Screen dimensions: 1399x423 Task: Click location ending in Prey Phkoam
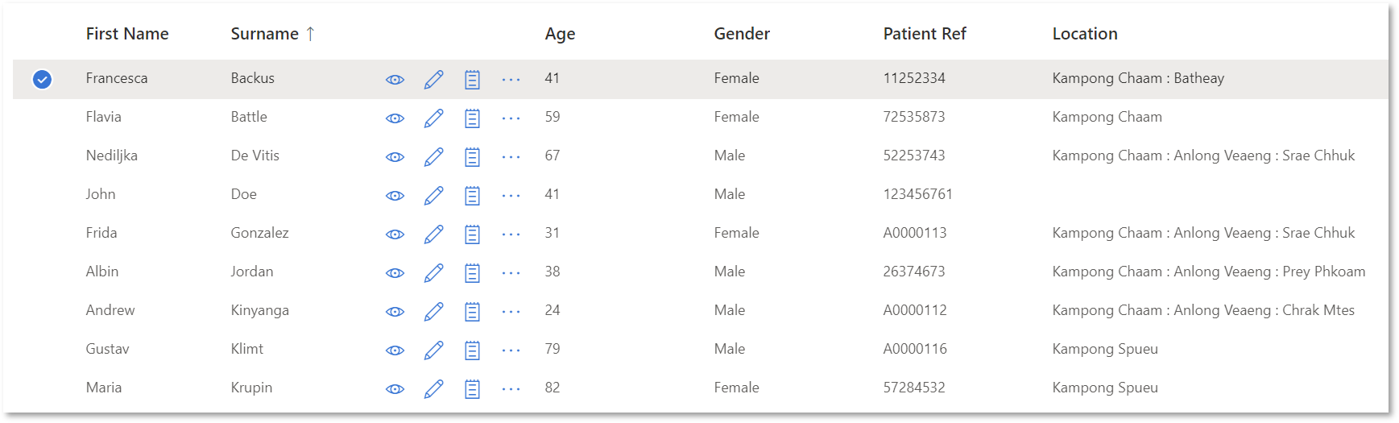(1209, 272)
